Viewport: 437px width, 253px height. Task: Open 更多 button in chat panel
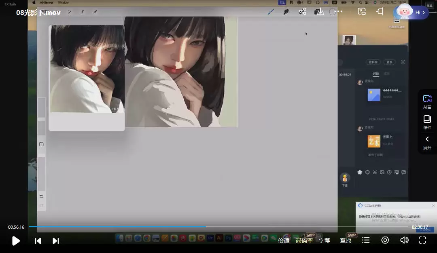[x=389, y=62]
